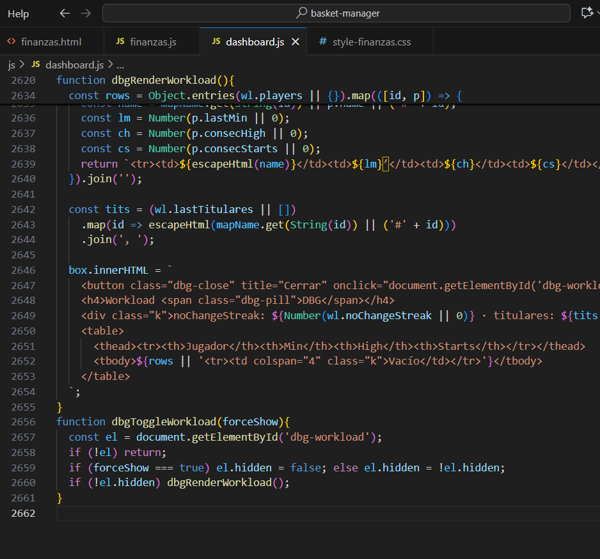
Task: Open the dashboard.js breadcrumb dropdown
Action: [x=75, y=65]
